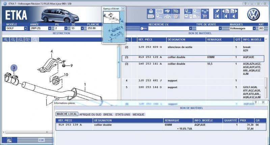Click the key icon beside Recherche I.V.
The width and height of the screenshot is (270, 145).
point(143,29)
